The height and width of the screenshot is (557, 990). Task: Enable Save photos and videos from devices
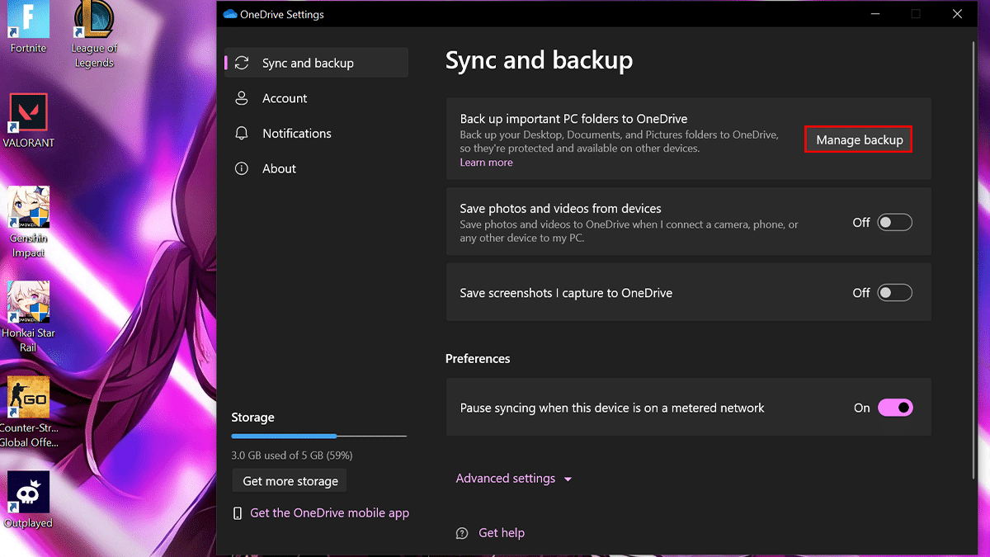(x=894, y=223)
